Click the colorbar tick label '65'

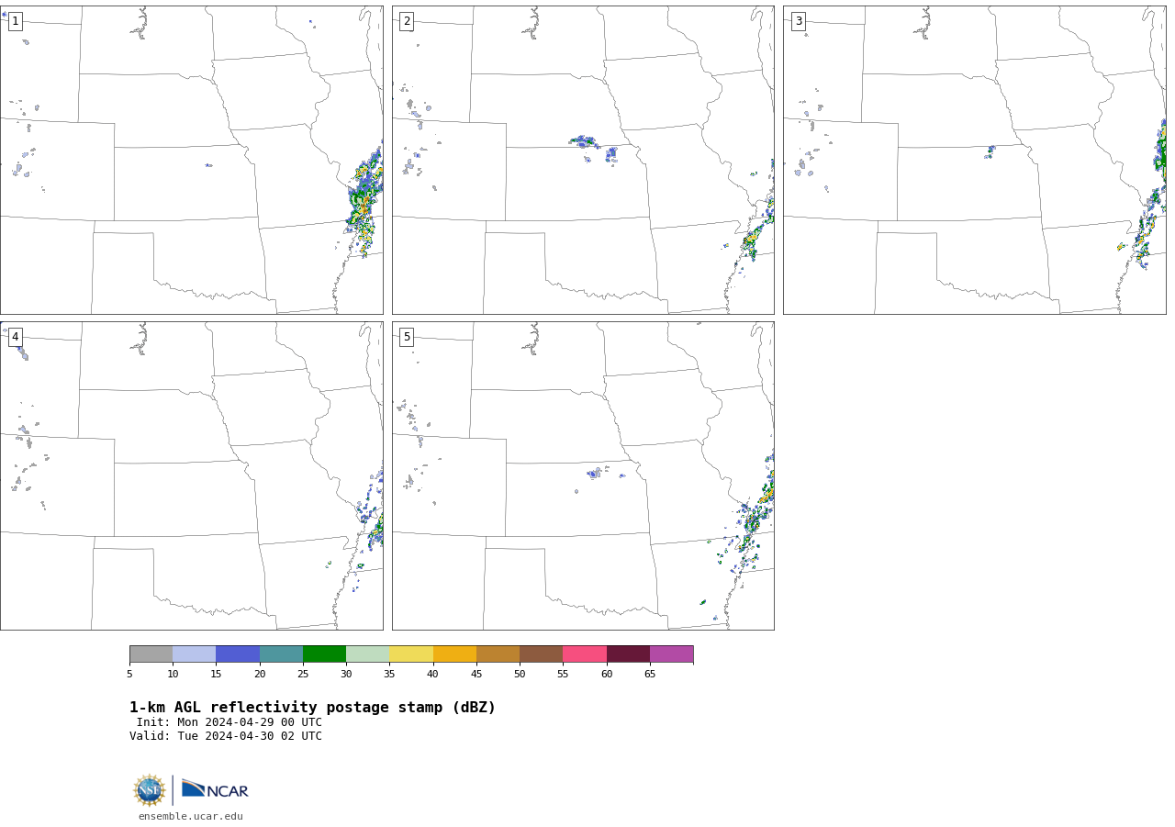click(650, 675)
